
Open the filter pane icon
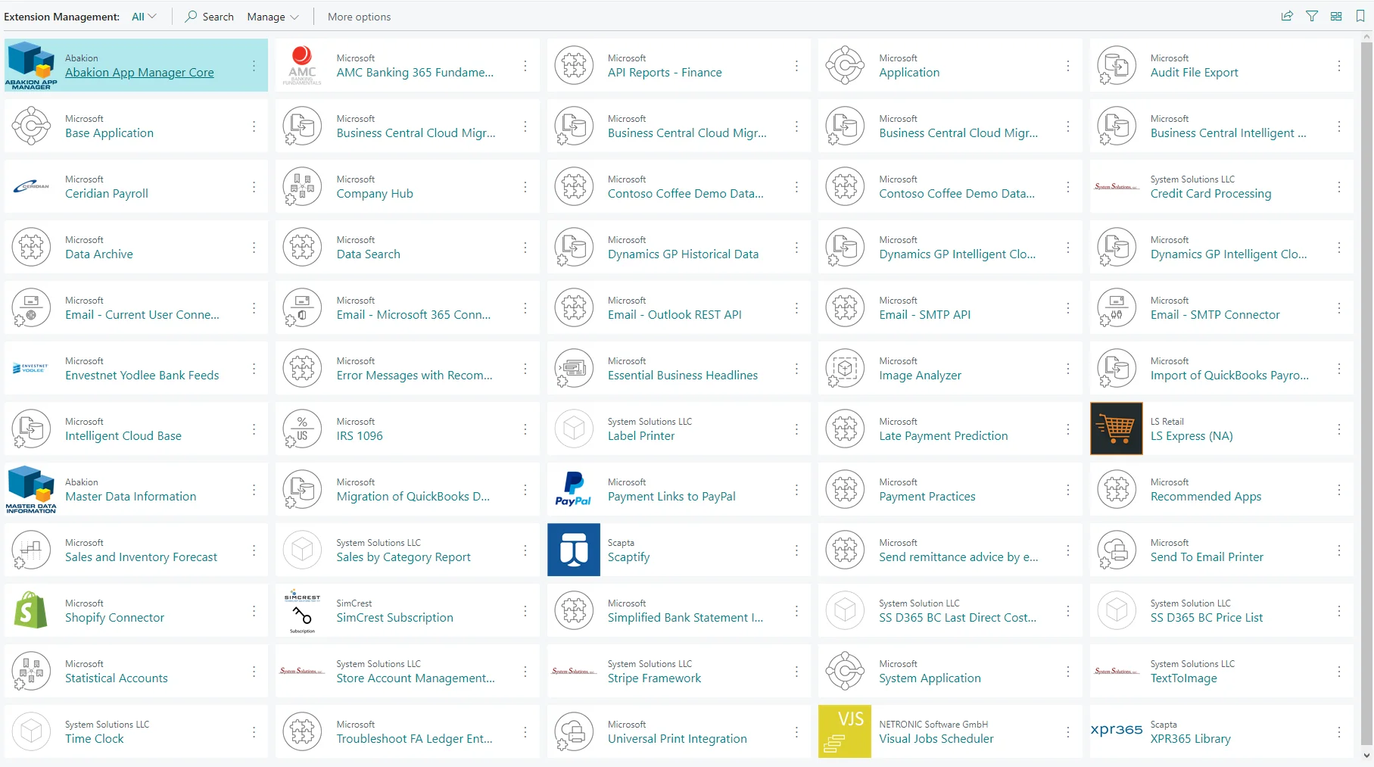click(1312, 16)
